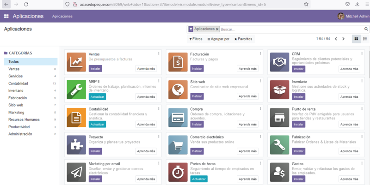Click the MRP II wrench icon
370x185 pixels.
76,90
